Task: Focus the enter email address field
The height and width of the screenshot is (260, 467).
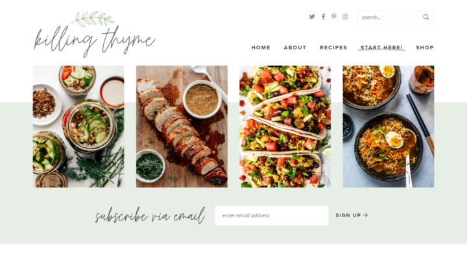Action: [272, 215]
